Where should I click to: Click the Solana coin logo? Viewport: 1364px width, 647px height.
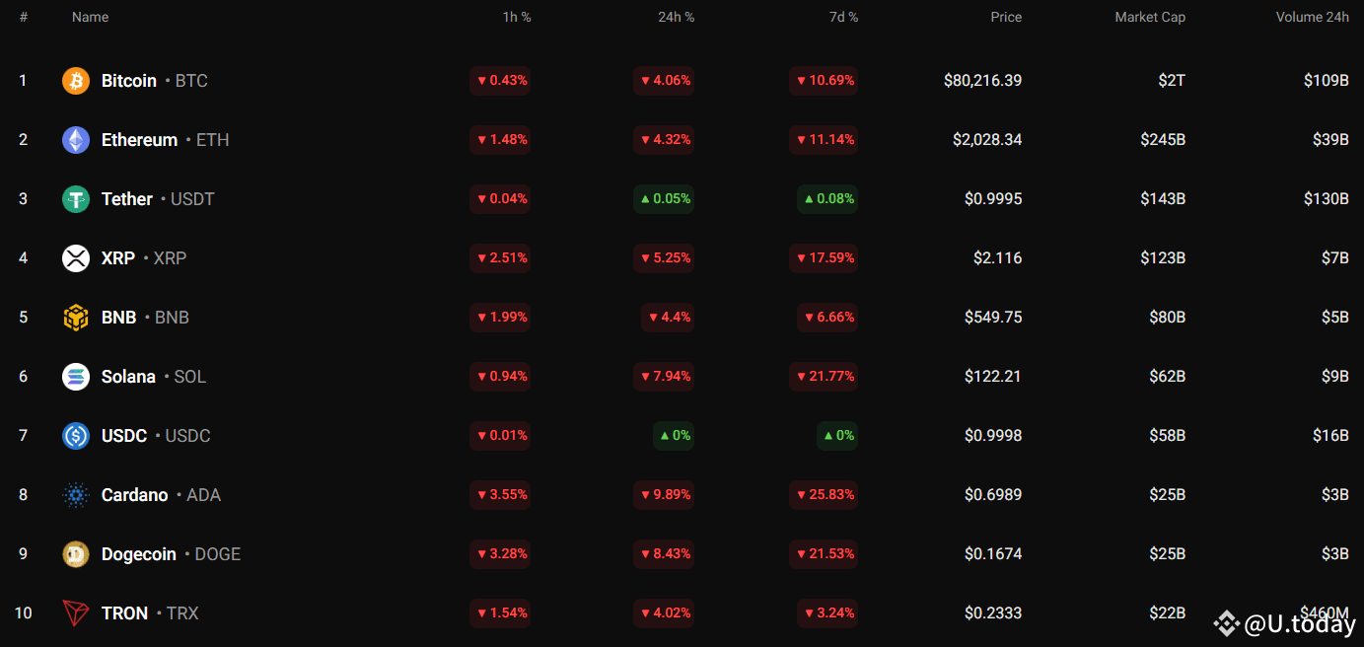[x=76, y=376]
